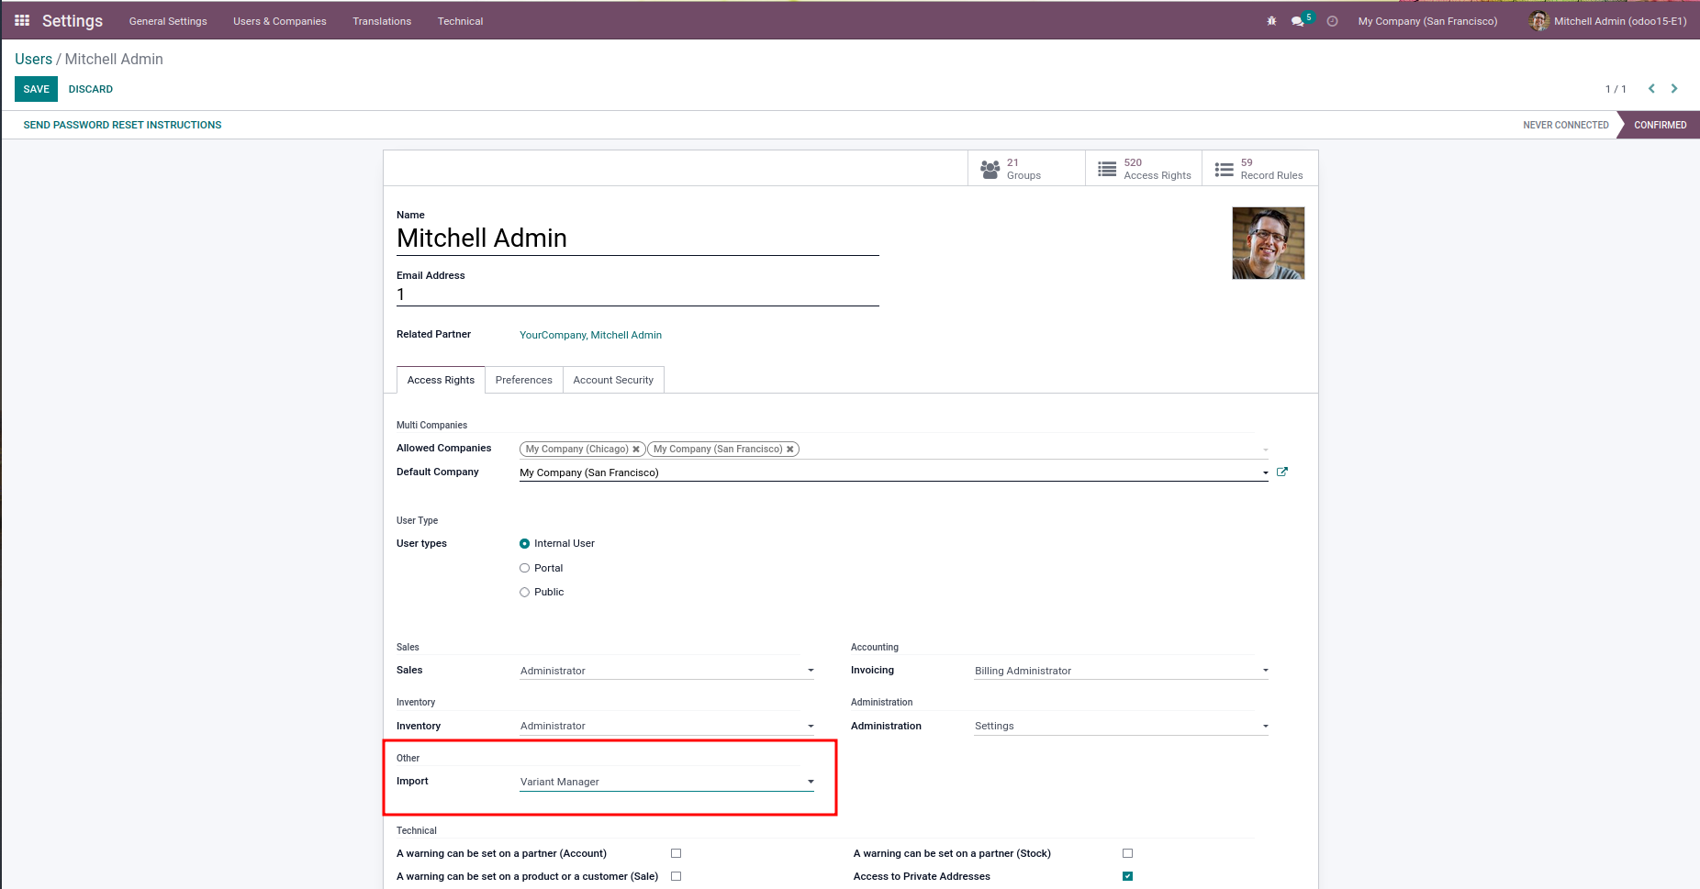Click the Settings app title
The image size is (1700, 889).
tap(73, 20)
